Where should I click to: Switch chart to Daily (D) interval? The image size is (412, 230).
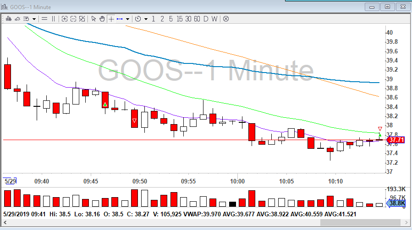(206, 19)
